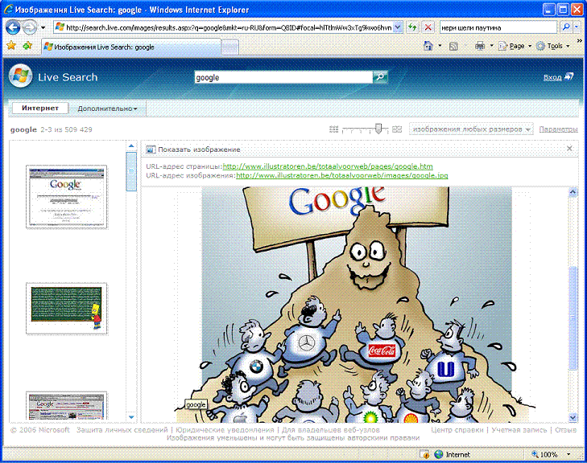Open the Tools menu dropdown
Viewport: 587px width, 463px height.
pos(556,47)
